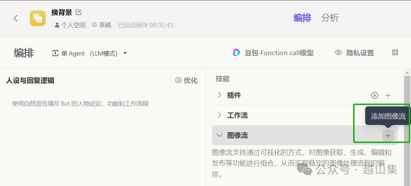This screenshot has width=411, height=186.
Task: Click the bot title 换背景
Action: [62, 12]
